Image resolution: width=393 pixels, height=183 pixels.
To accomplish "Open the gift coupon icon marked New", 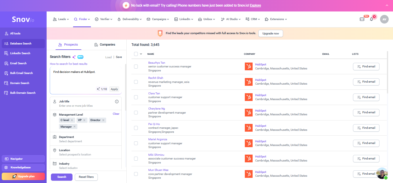I will [x=362, y=19].
